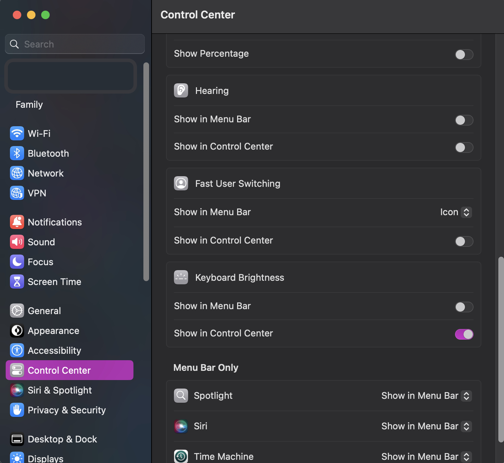Open Time Machine Show in Menu Bar dropdown
Viewport: 504px width, 463px height.
click(x=427, y=457)
